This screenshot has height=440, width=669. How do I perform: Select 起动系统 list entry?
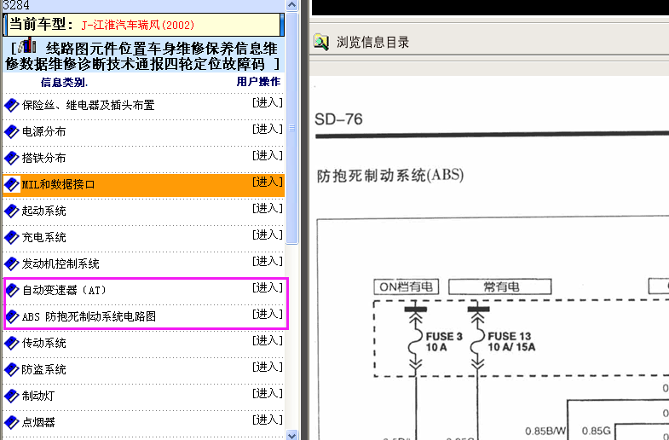(44, 211)
